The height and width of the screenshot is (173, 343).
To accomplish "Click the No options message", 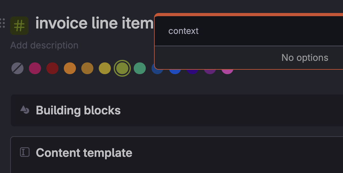I will (x=305, y=58).
